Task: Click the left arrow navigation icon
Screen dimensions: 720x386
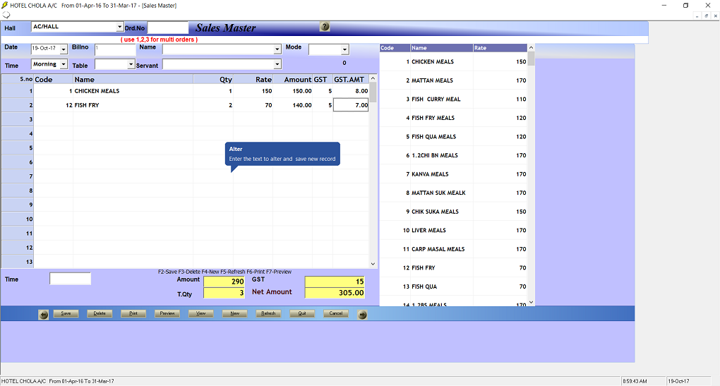Action: tap(44, 314)
